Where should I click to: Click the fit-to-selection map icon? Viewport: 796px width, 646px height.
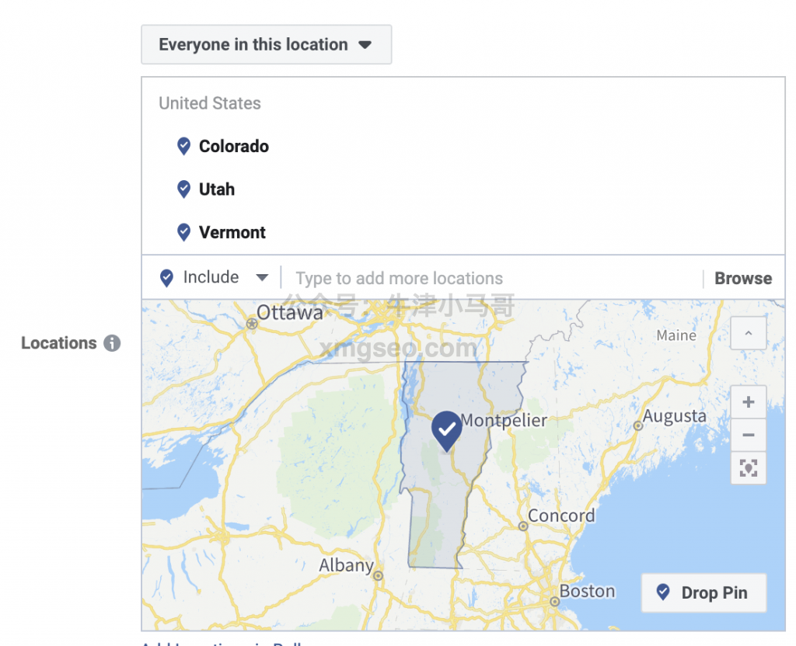click(x=748, y=468)
